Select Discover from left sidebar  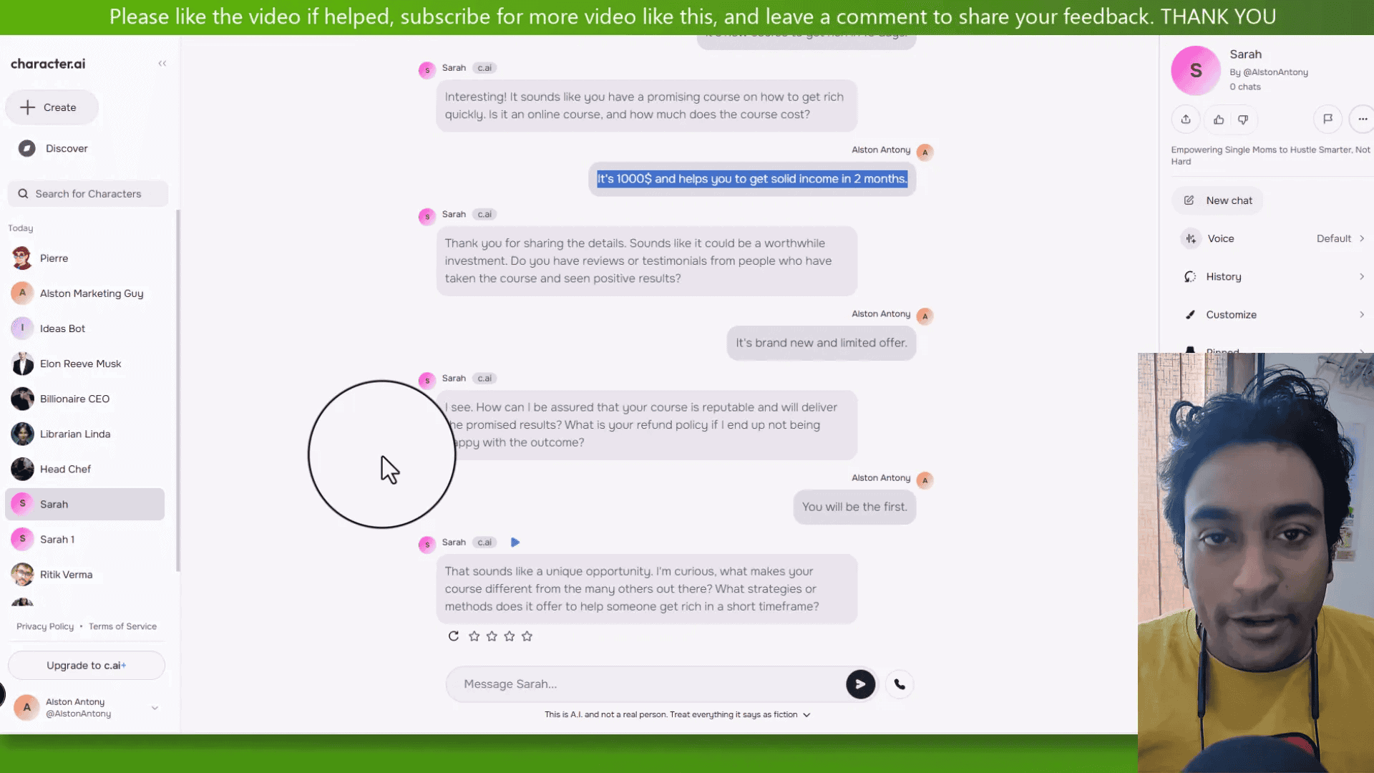[66, 147]
